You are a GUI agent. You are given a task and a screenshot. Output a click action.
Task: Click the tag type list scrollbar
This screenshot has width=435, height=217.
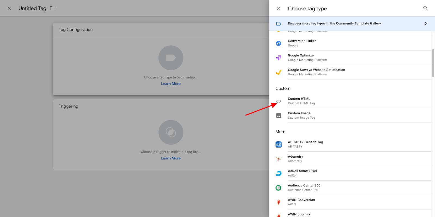(x=433, y=63)
